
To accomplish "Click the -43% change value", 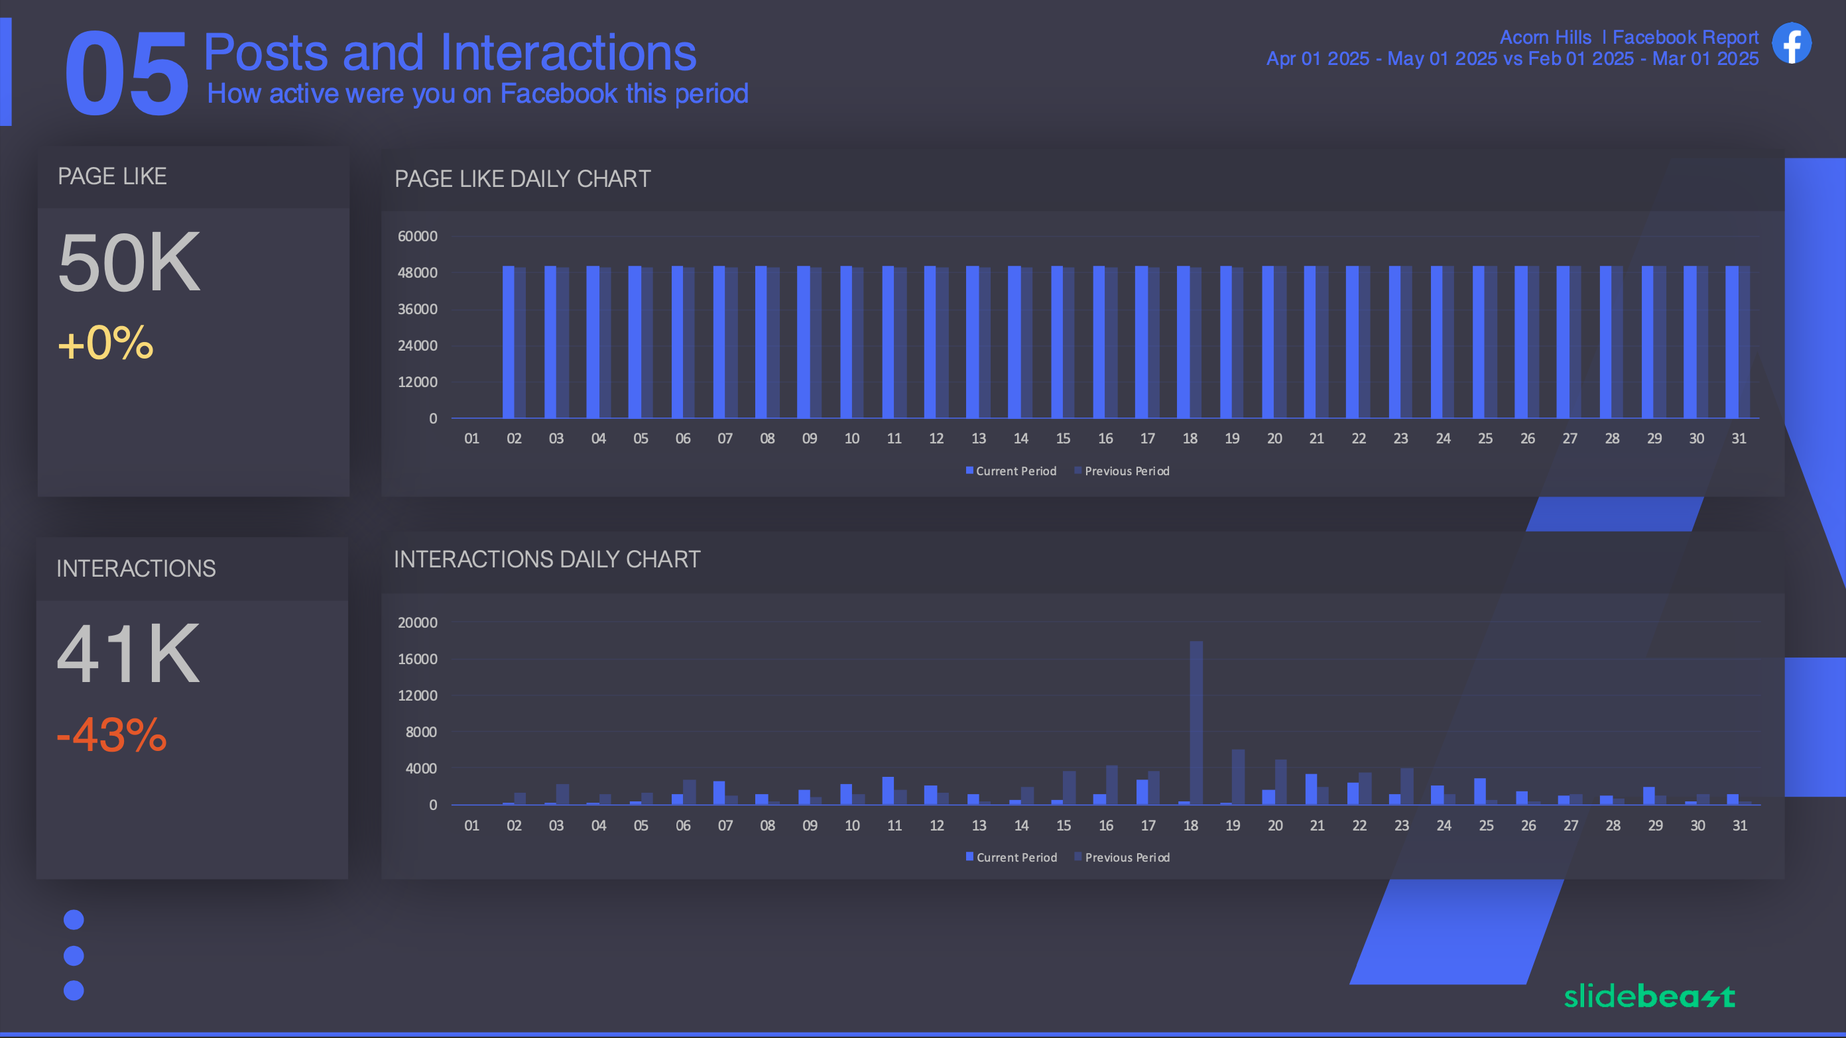I will coord(112,734).
